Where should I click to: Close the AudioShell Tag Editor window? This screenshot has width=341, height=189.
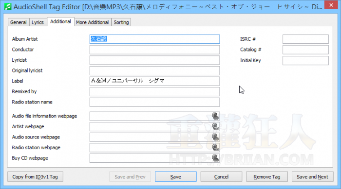click(331, 5)
